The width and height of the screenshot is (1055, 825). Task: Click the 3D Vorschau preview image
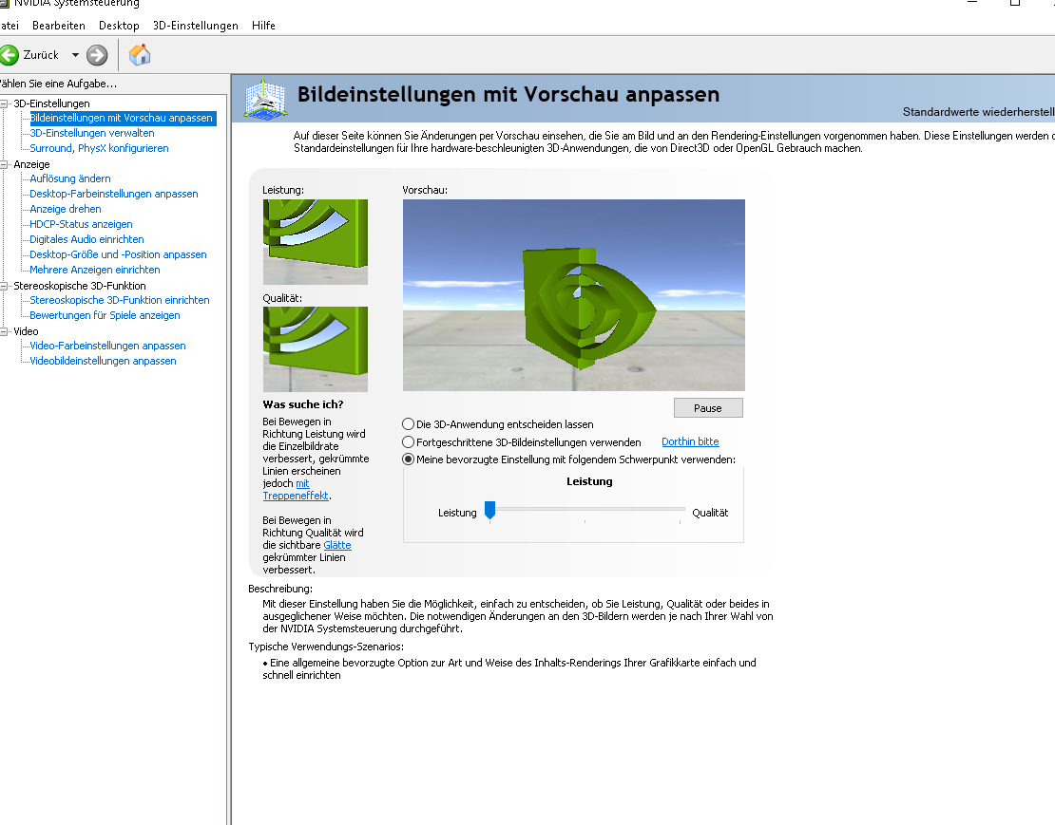point(574,295)
